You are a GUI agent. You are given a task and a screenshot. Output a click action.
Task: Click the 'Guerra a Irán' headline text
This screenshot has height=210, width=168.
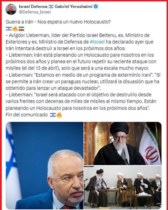19,22
